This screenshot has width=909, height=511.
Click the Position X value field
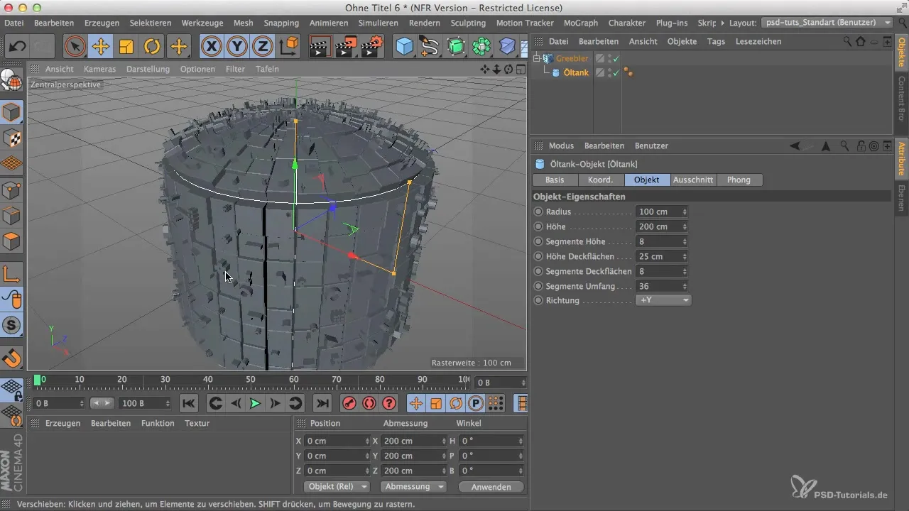coord(336,441)
